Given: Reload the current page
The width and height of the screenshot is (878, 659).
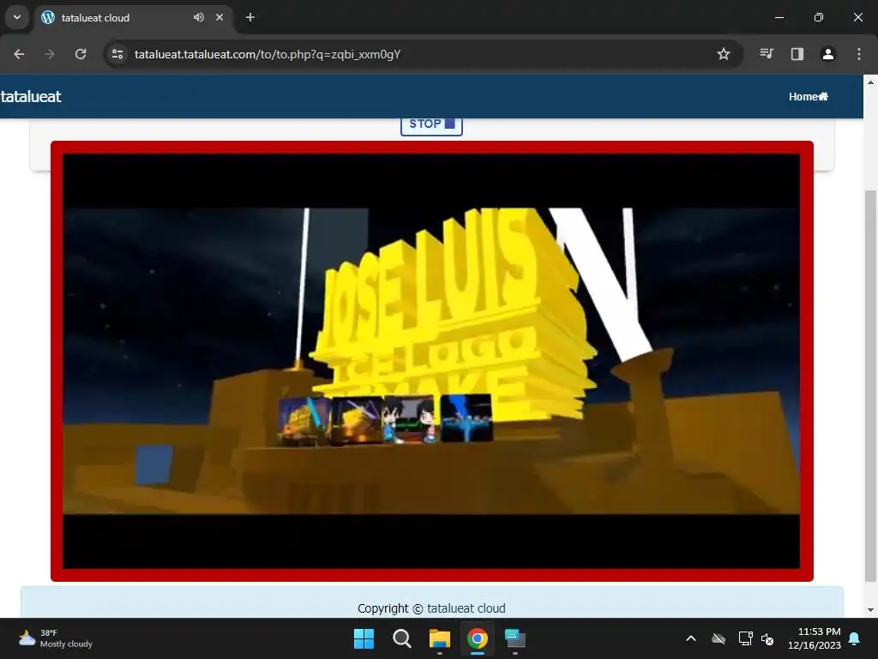Looking at the screenshot, I should tap(81, 54).
